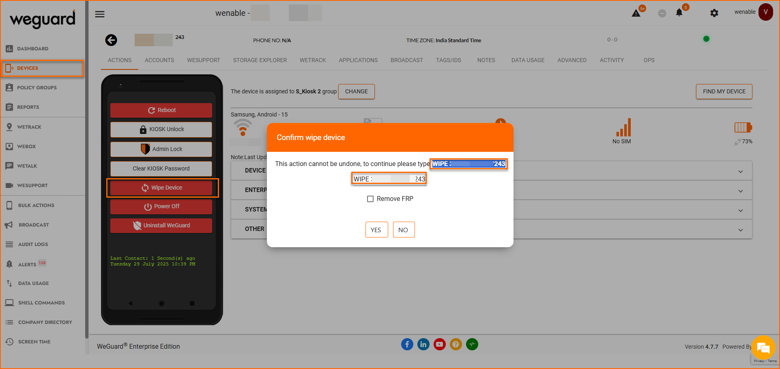780x369 pixels.
Task: Click the KIOSK Unlock button
Action: point(161,129)
